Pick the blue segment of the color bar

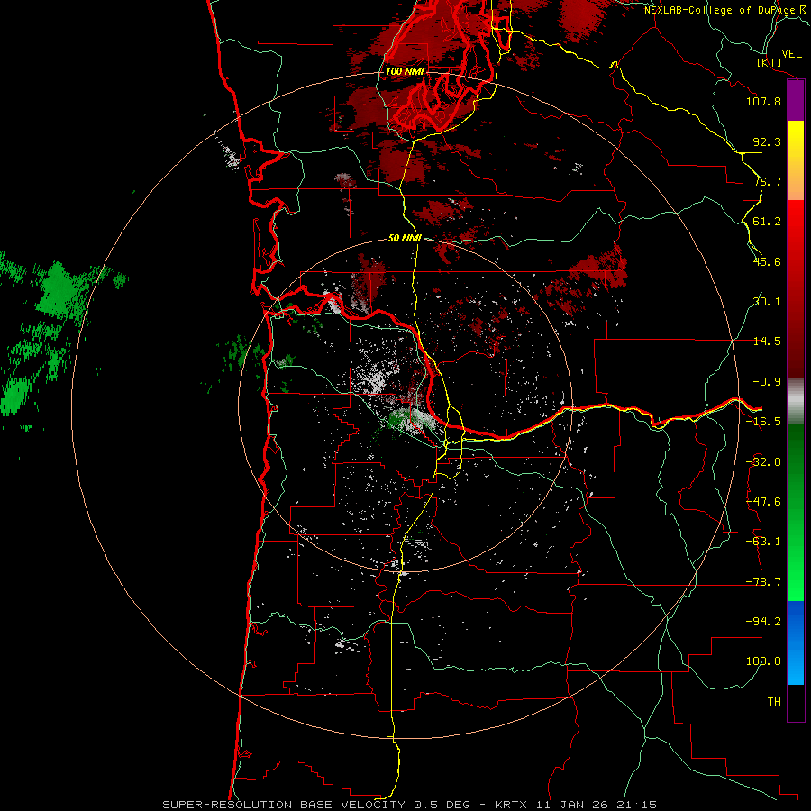pos(796,642)
